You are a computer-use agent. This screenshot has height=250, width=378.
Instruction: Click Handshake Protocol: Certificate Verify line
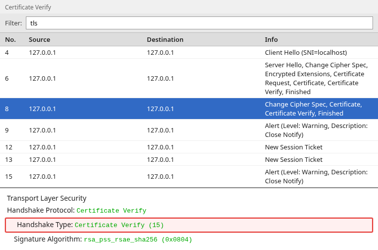point(77,210)
